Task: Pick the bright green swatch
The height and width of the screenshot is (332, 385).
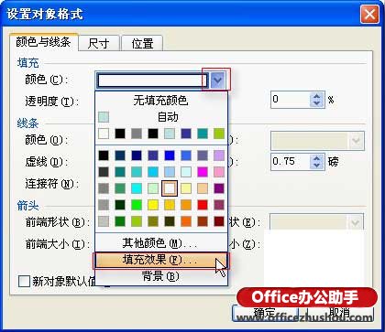Action: [x=137, y=205]
